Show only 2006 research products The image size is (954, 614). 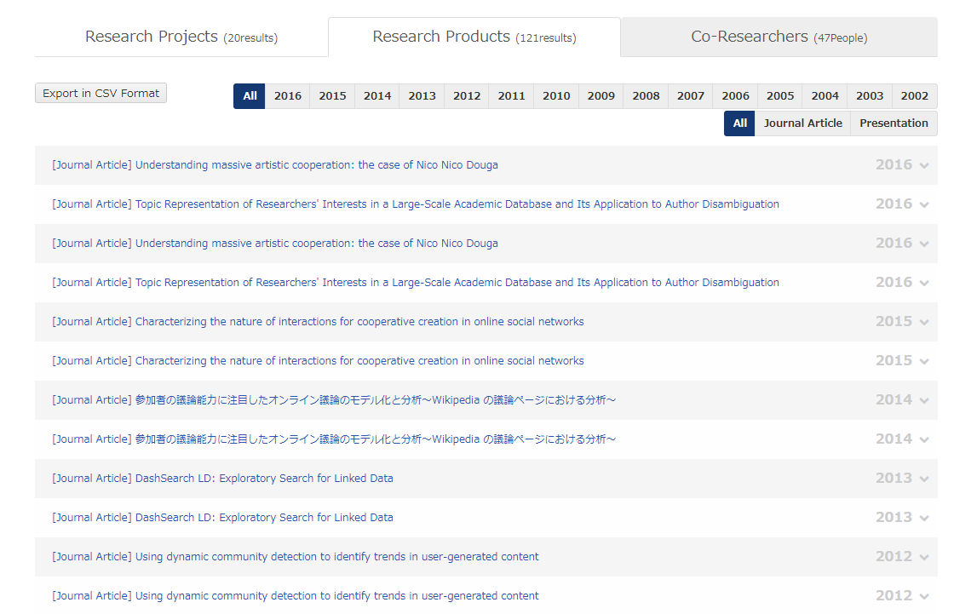point(735,96)
